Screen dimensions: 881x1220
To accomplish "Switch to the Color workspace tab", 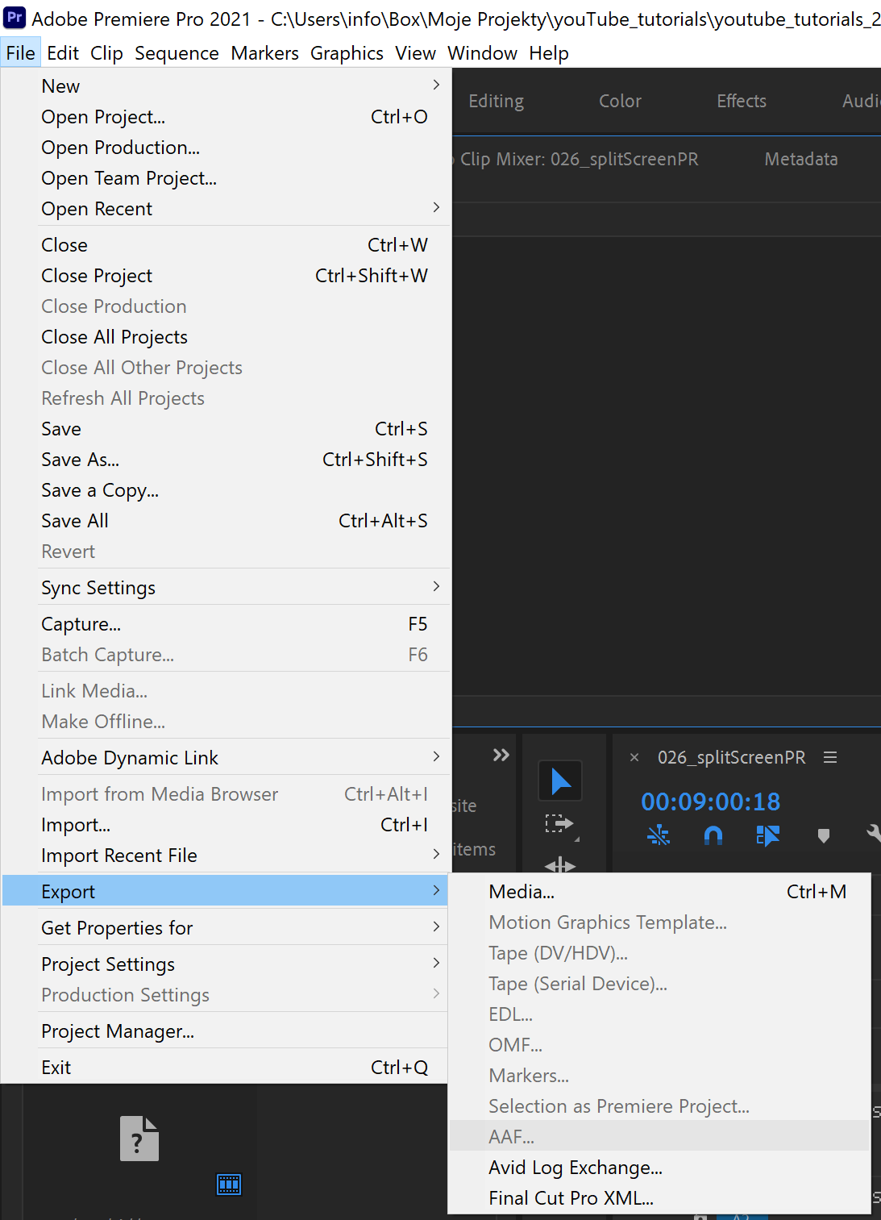I will (619, 101).
